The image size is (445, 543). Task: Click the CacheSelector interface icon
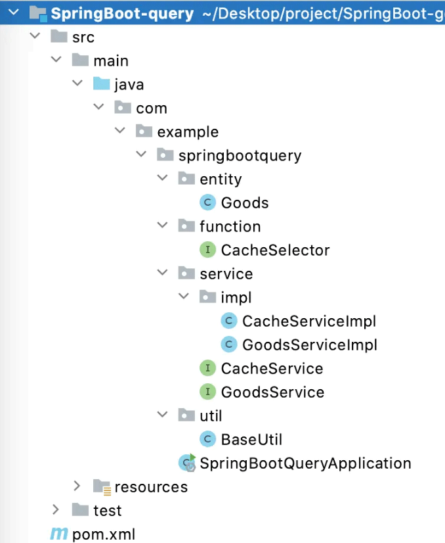[208, 250]
